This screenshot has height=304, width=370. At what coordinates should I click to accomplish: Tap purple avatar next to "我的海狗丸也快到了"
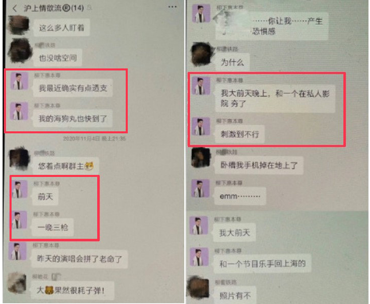coord(19,111)
